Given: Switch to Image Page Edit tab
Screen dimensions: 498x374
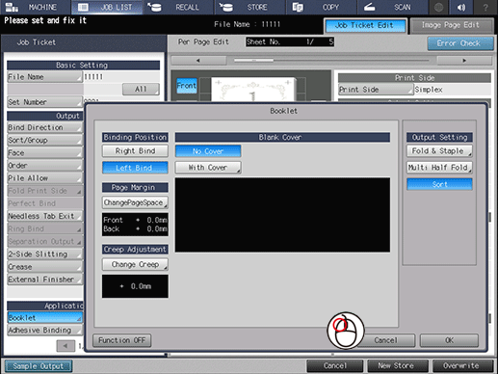Looking at the screenshot, I should click(452, 25).
